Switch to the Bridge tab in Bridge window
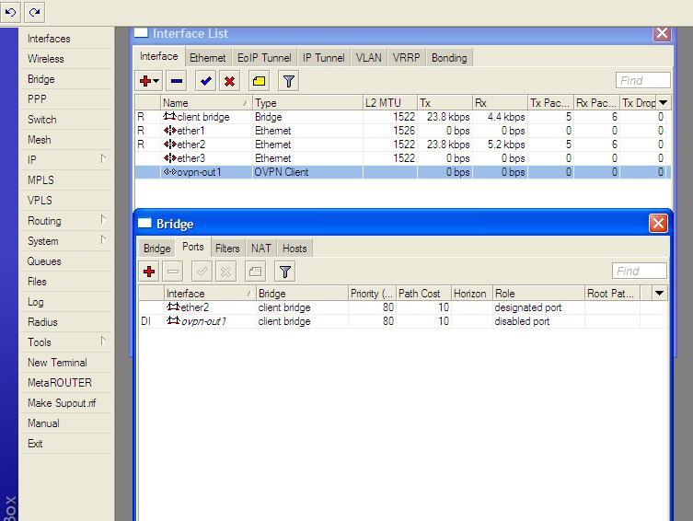693x521 pixels. coord(156,249)
